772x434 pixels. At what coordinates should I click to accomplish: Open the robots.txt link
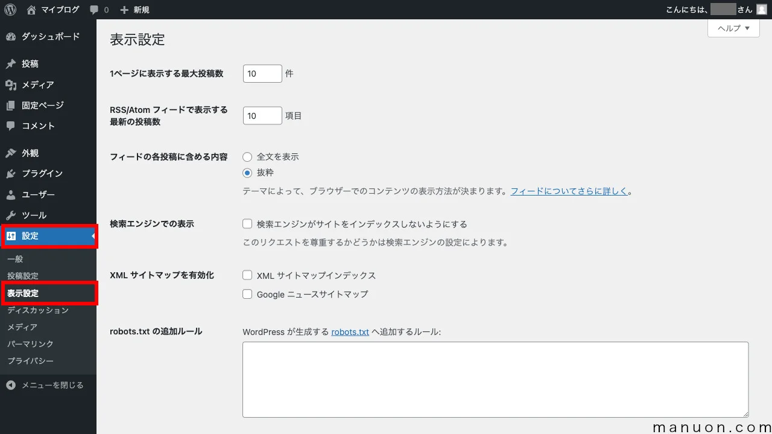[350, 331]
